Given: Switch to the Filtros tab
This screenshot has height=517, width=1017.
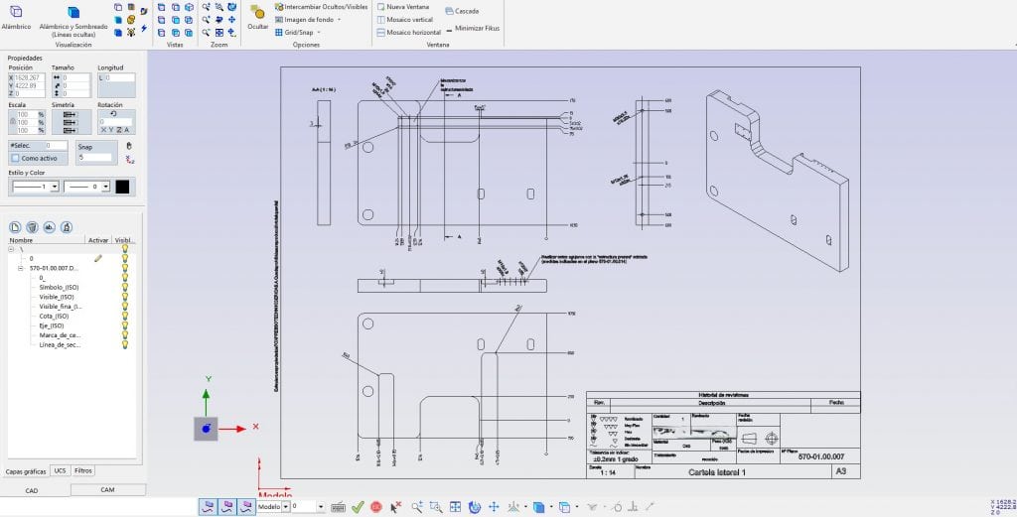Looking at the screenshot, I should [83, 471].
